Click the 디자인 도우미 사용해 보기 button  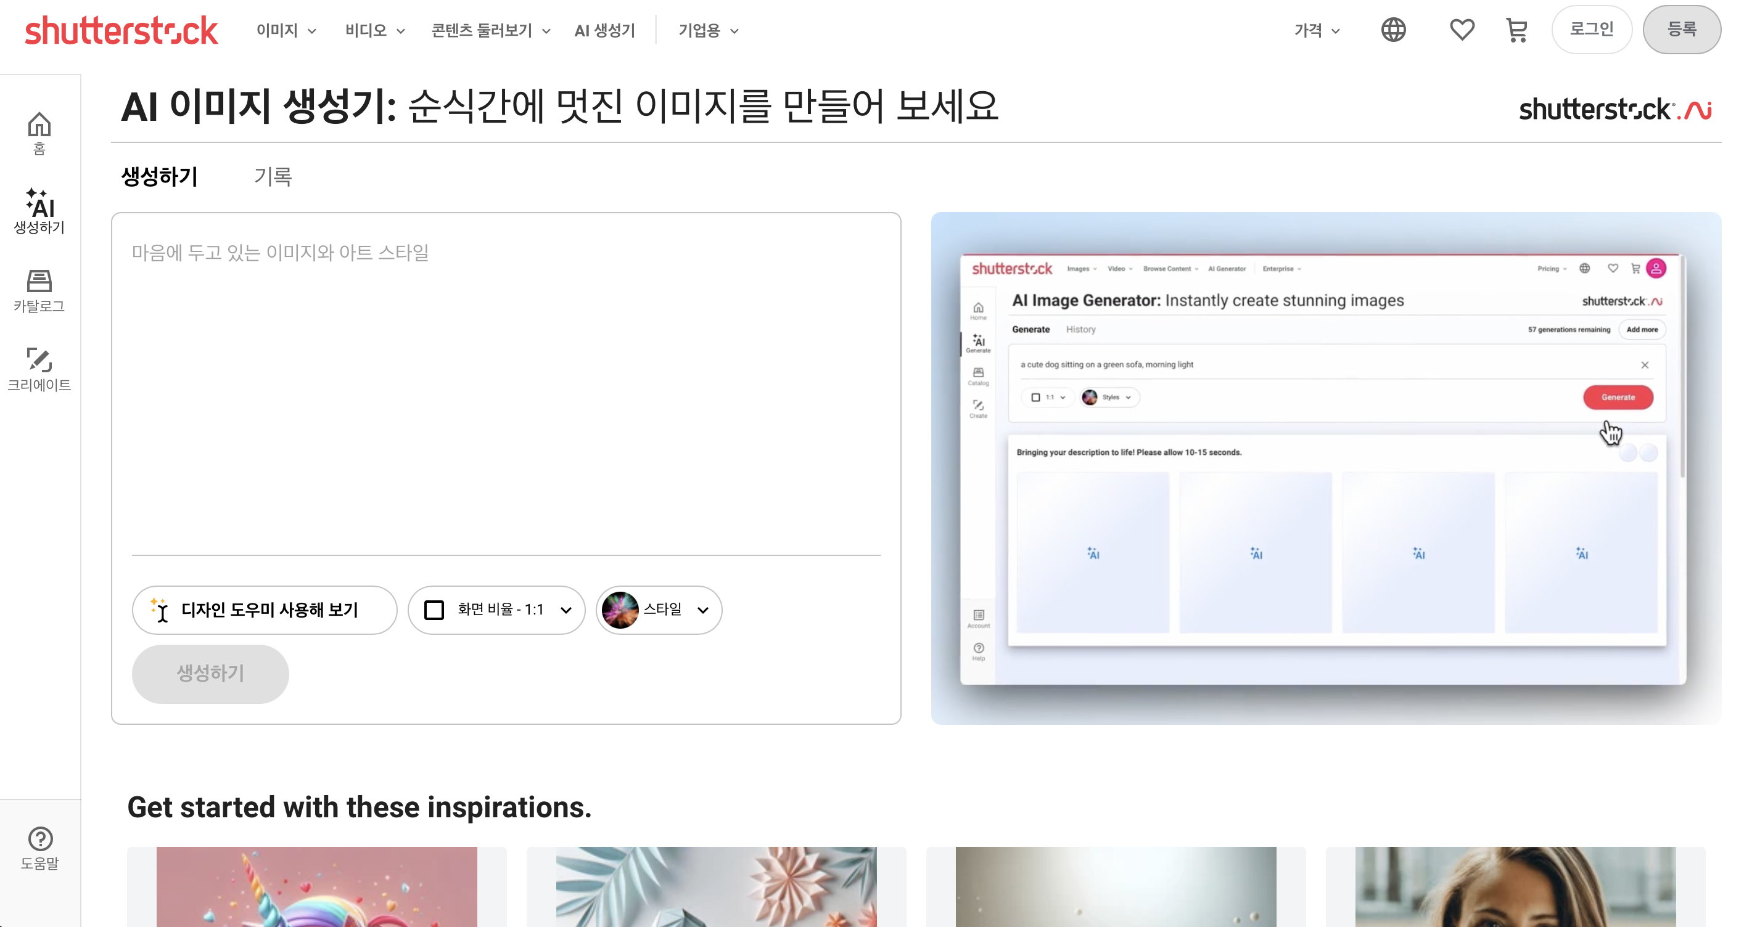click(x=264, y=610)
